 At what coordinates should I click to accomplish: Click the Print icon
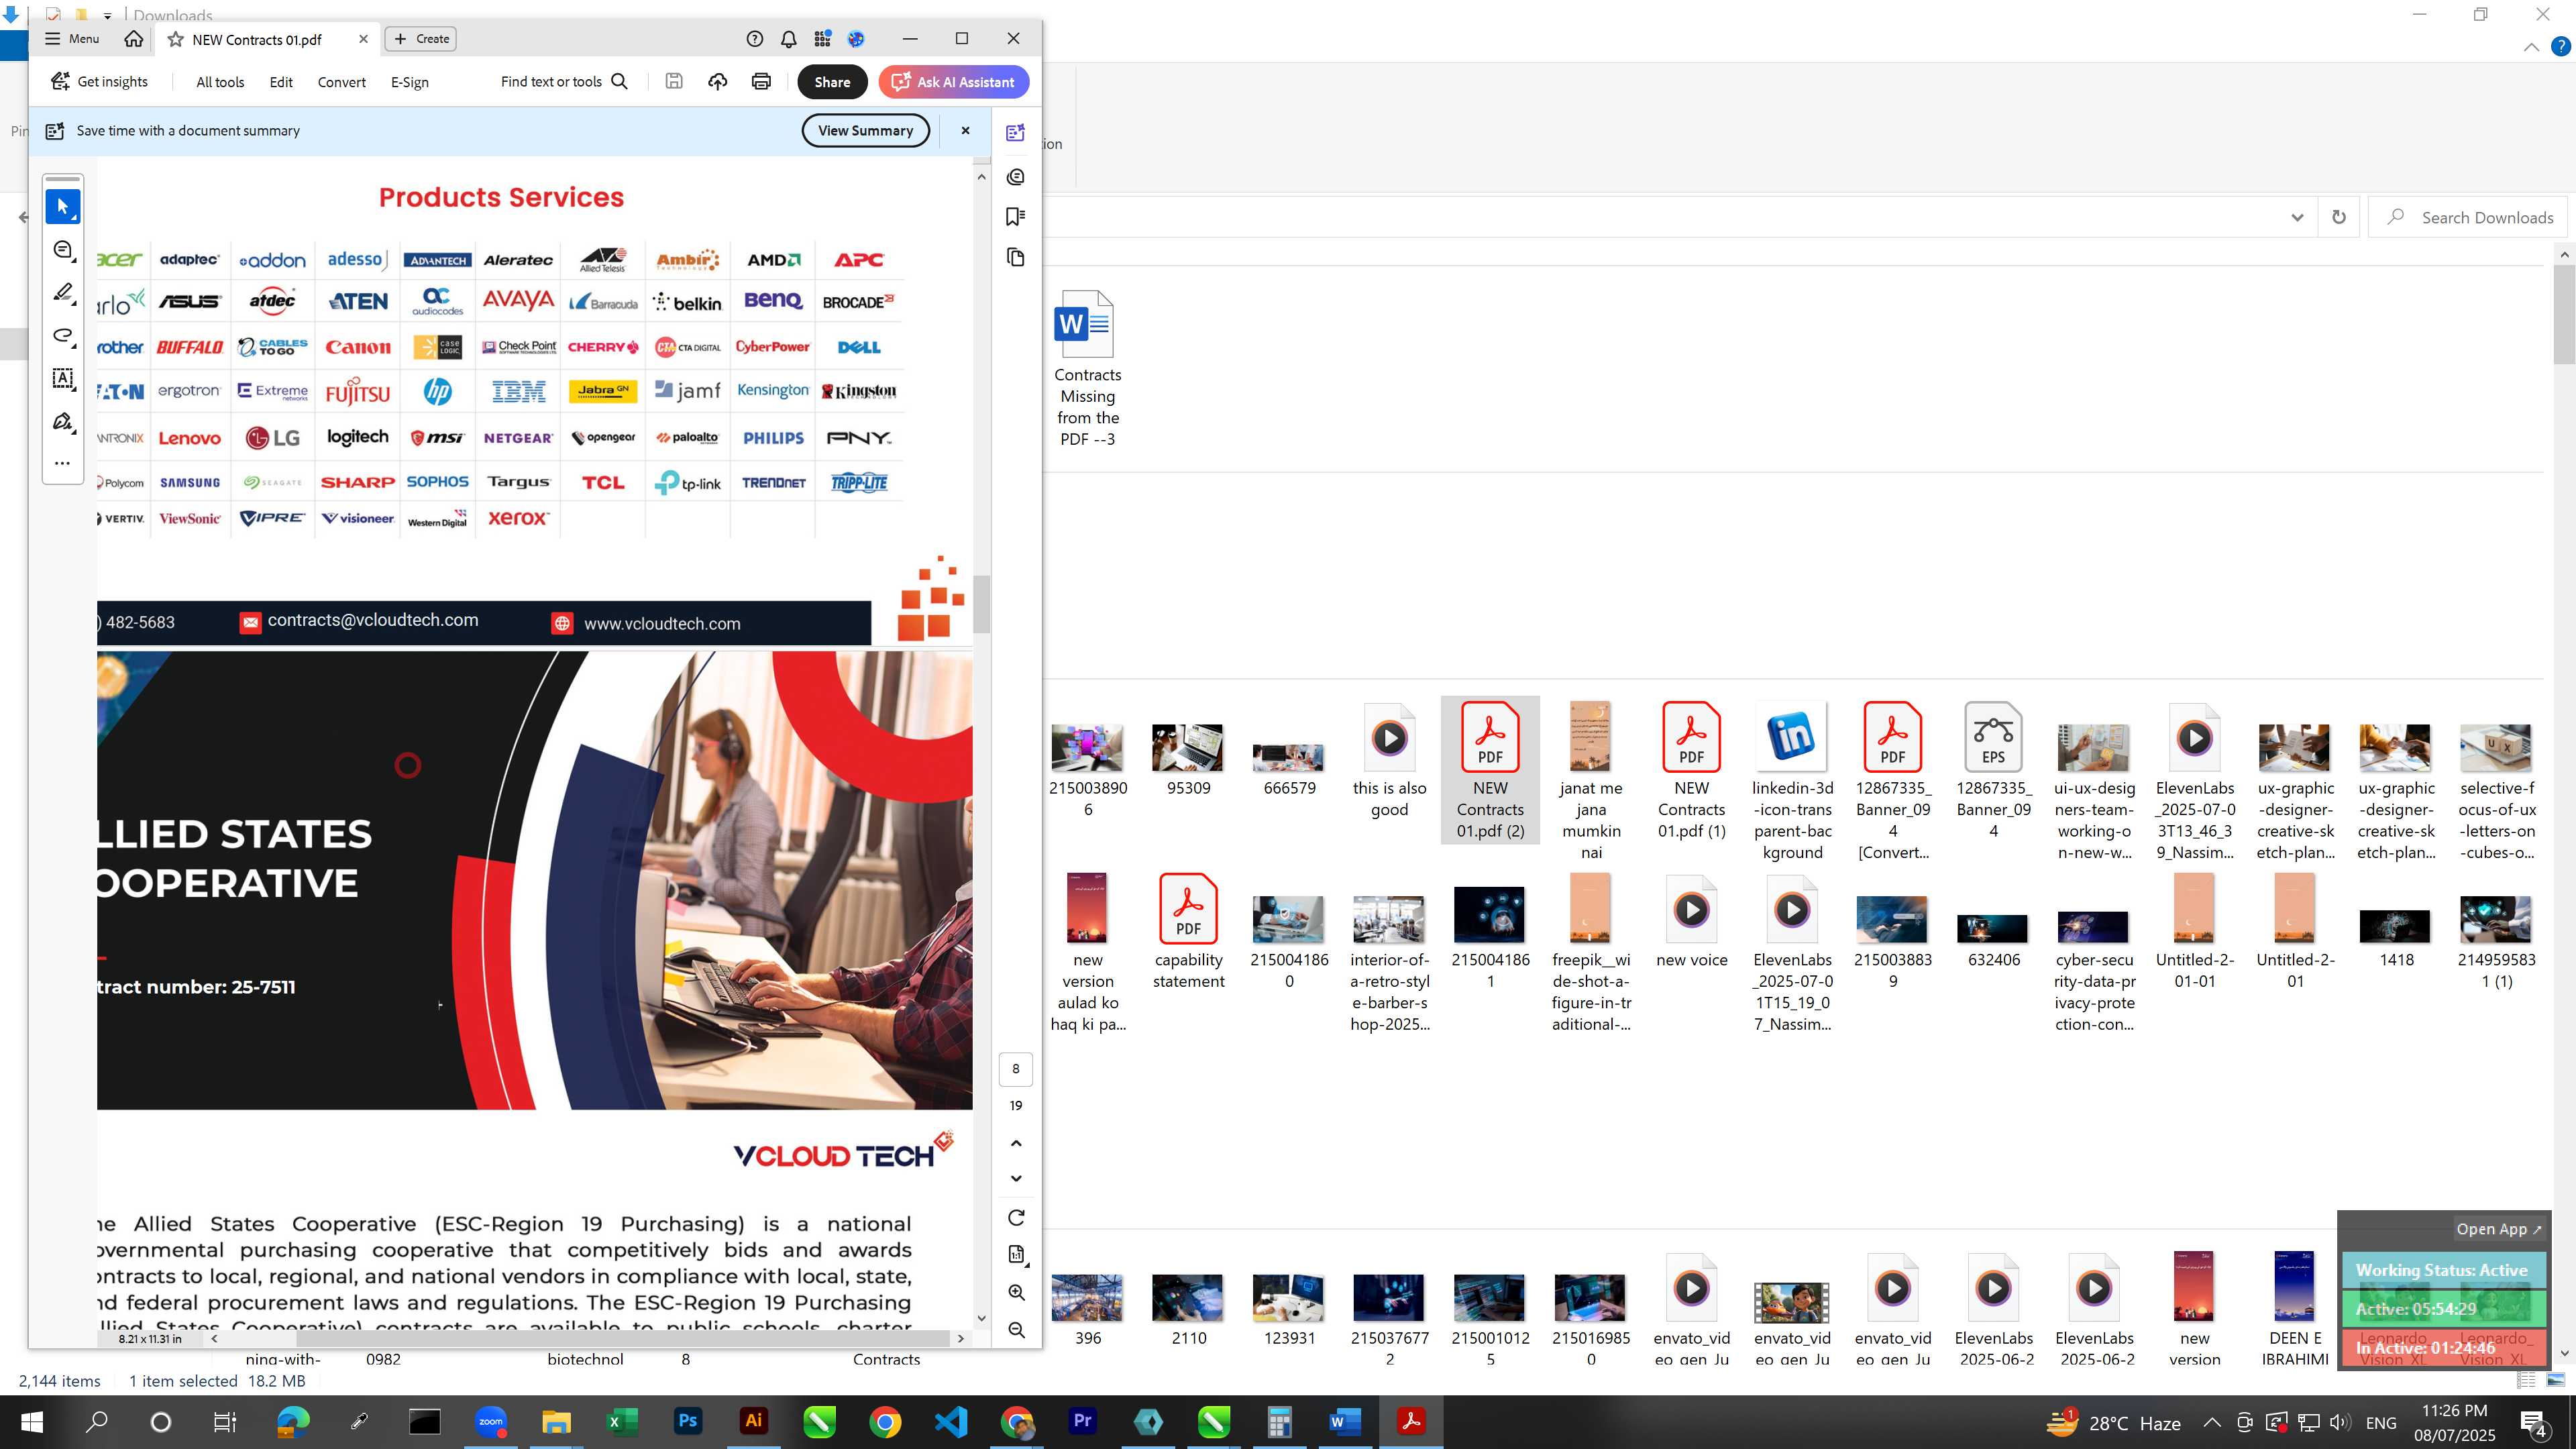click(761, 82)
